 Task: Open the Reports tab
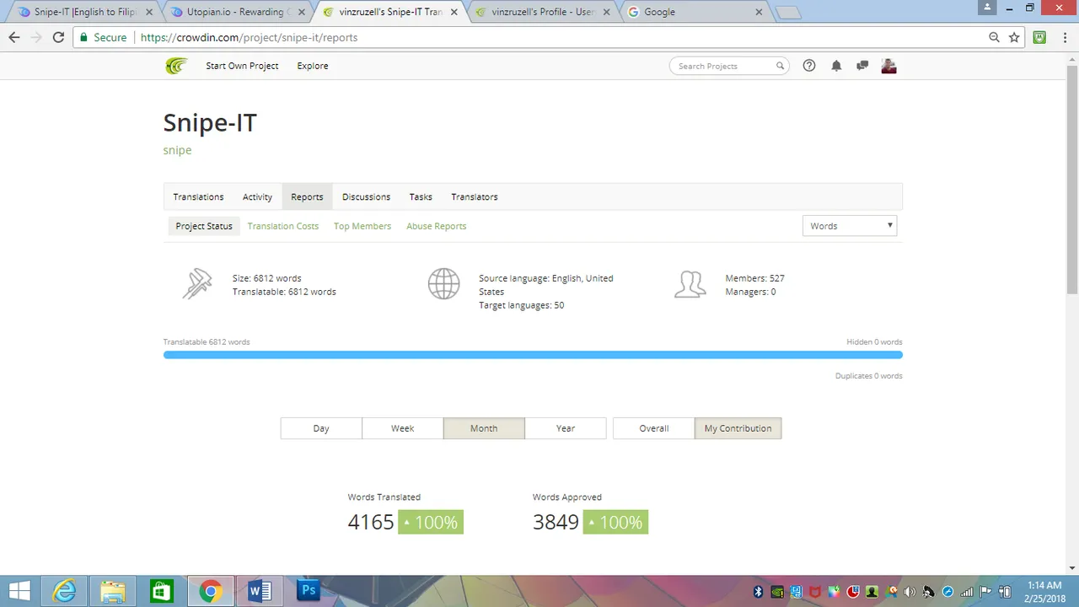(x=307, y=196)
